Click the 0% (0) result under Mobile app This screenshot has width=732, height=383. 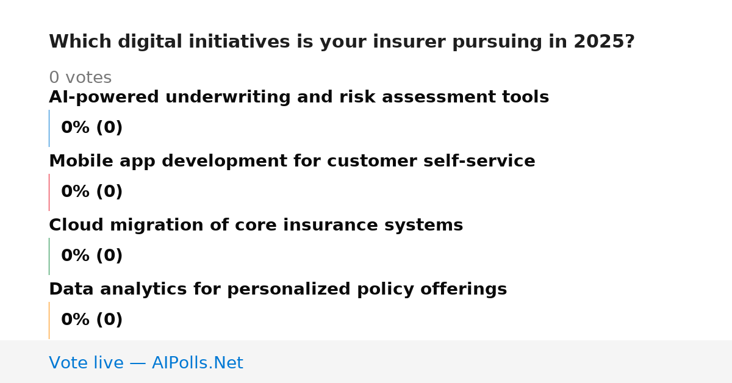[92, 192]
